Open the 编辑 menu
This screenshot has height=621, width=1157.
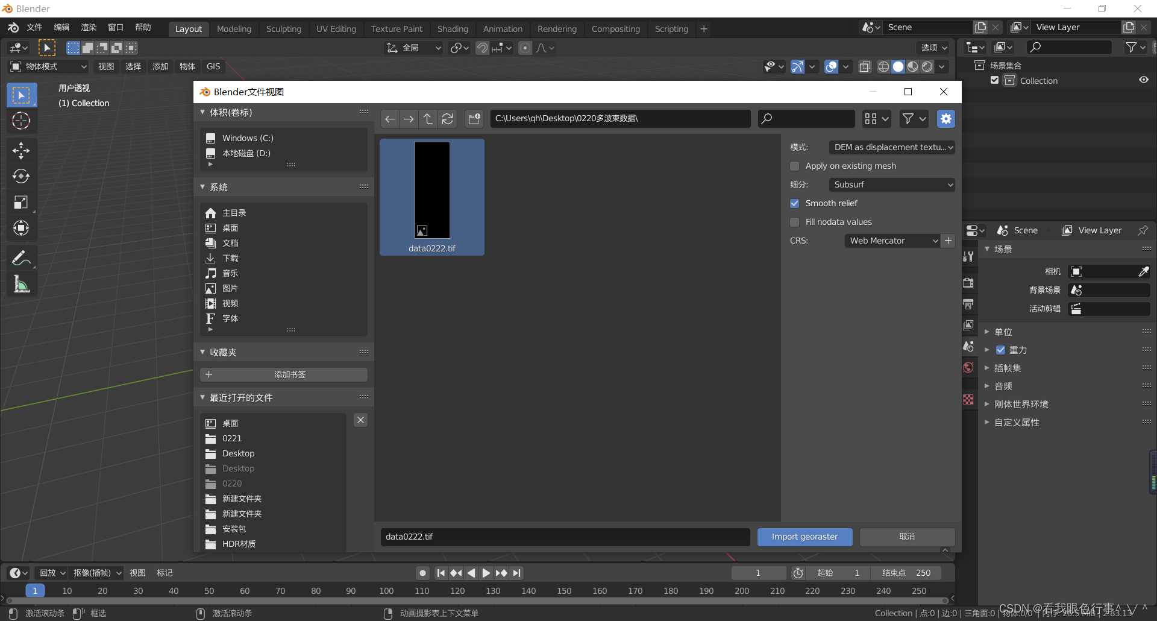tap(61, 27)
